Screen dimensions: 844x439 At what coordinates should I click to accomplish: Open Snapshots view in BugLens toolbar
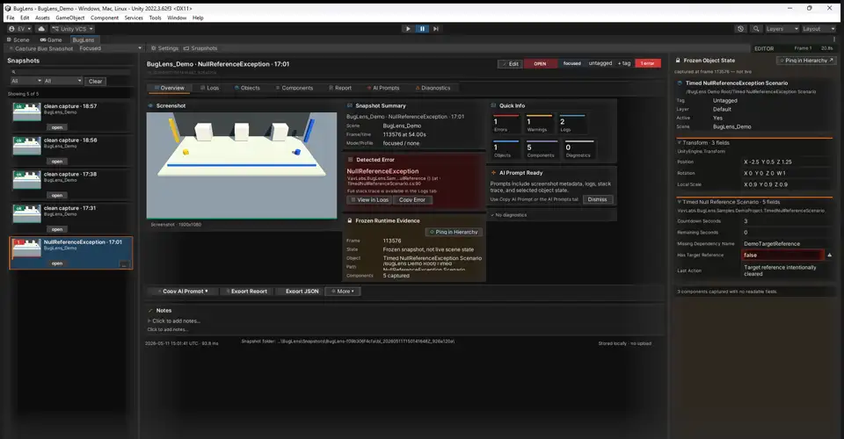pos(200,48)
